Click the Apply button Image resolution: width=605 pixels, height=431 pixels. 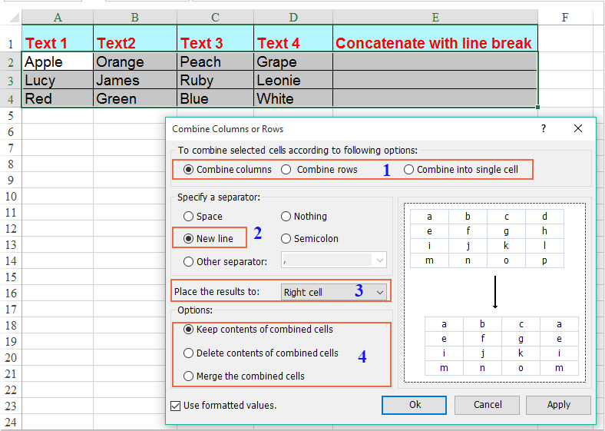click(x=558, y=405)
